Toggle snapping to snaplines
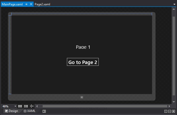 tap(32, 106)
